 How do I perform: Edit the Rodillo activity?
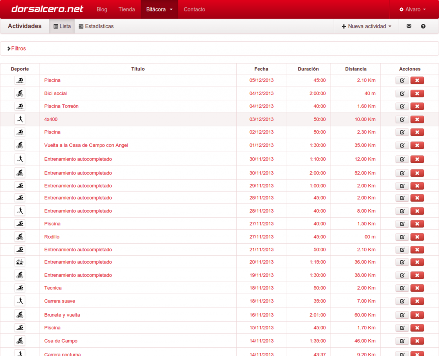[x=402, y=237]
